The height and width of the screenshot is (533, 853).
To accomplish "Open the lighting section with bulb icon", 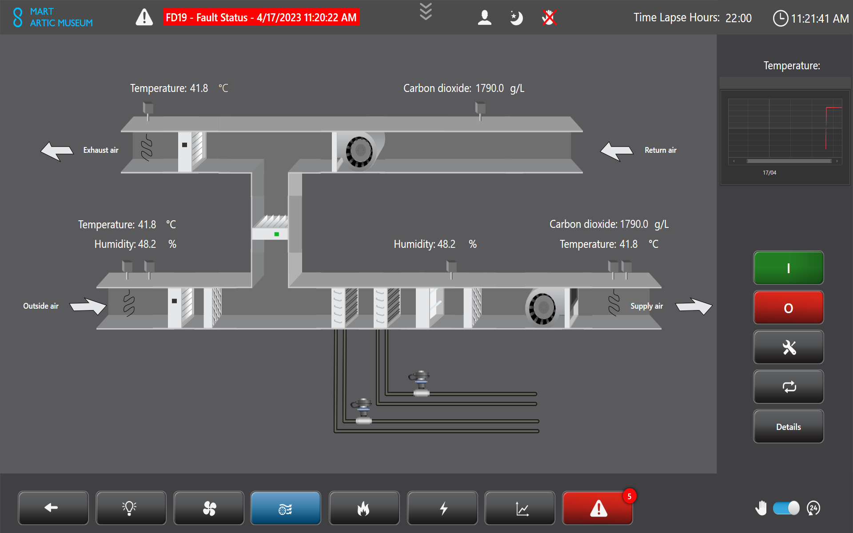I will [131, 508].
